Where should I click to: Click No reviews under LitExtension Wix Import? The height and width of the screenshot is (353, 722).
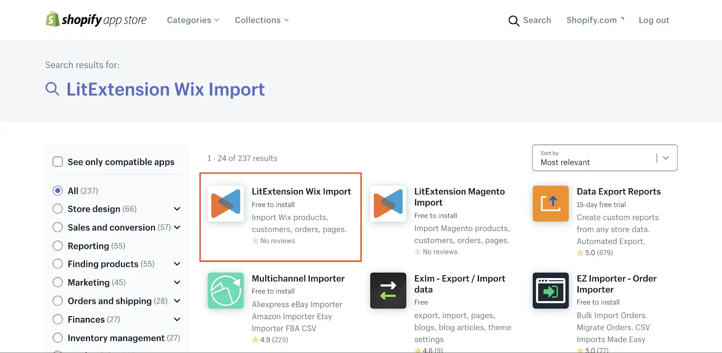click(278, 241)
